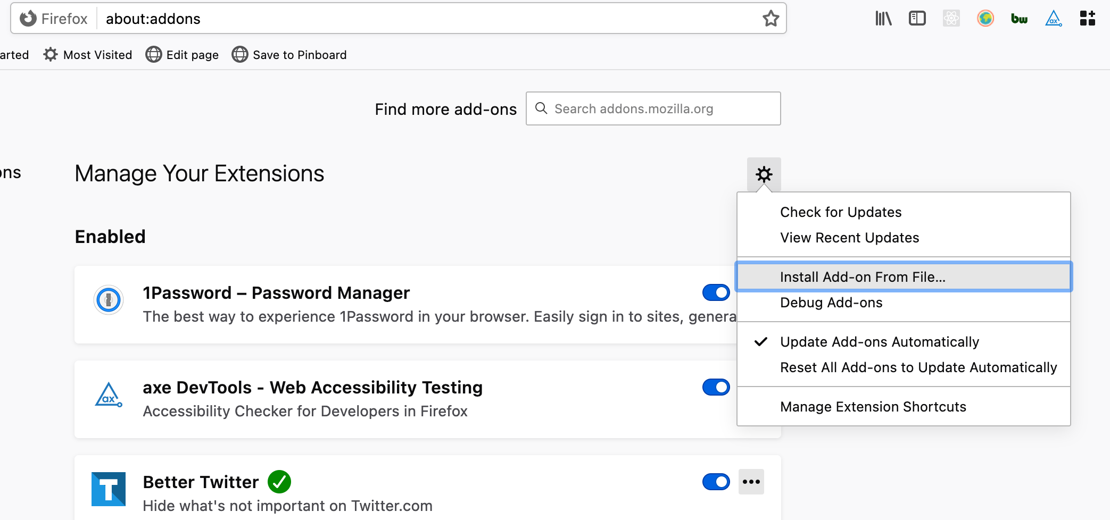This screenshot has height=520, width=1110.
Task: Disable the Better Twitter extension toggle
Action: [716, 482]
